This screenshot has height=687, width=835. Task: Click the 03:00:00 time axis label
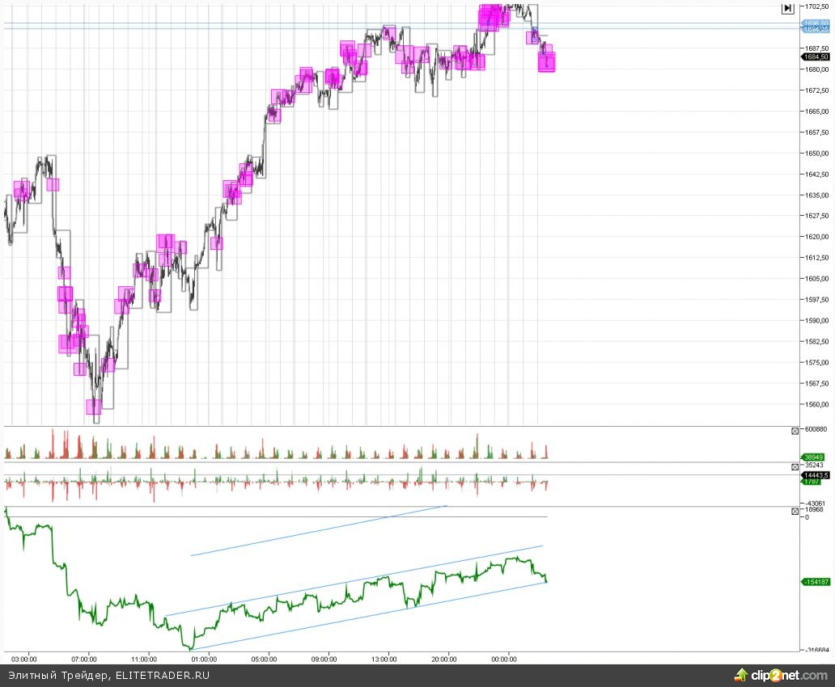click(x=24, y=659)
